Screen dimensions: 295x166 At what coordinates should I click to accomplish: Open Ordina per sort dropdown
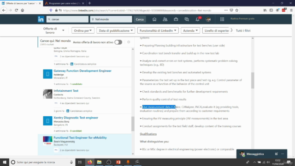83,30
